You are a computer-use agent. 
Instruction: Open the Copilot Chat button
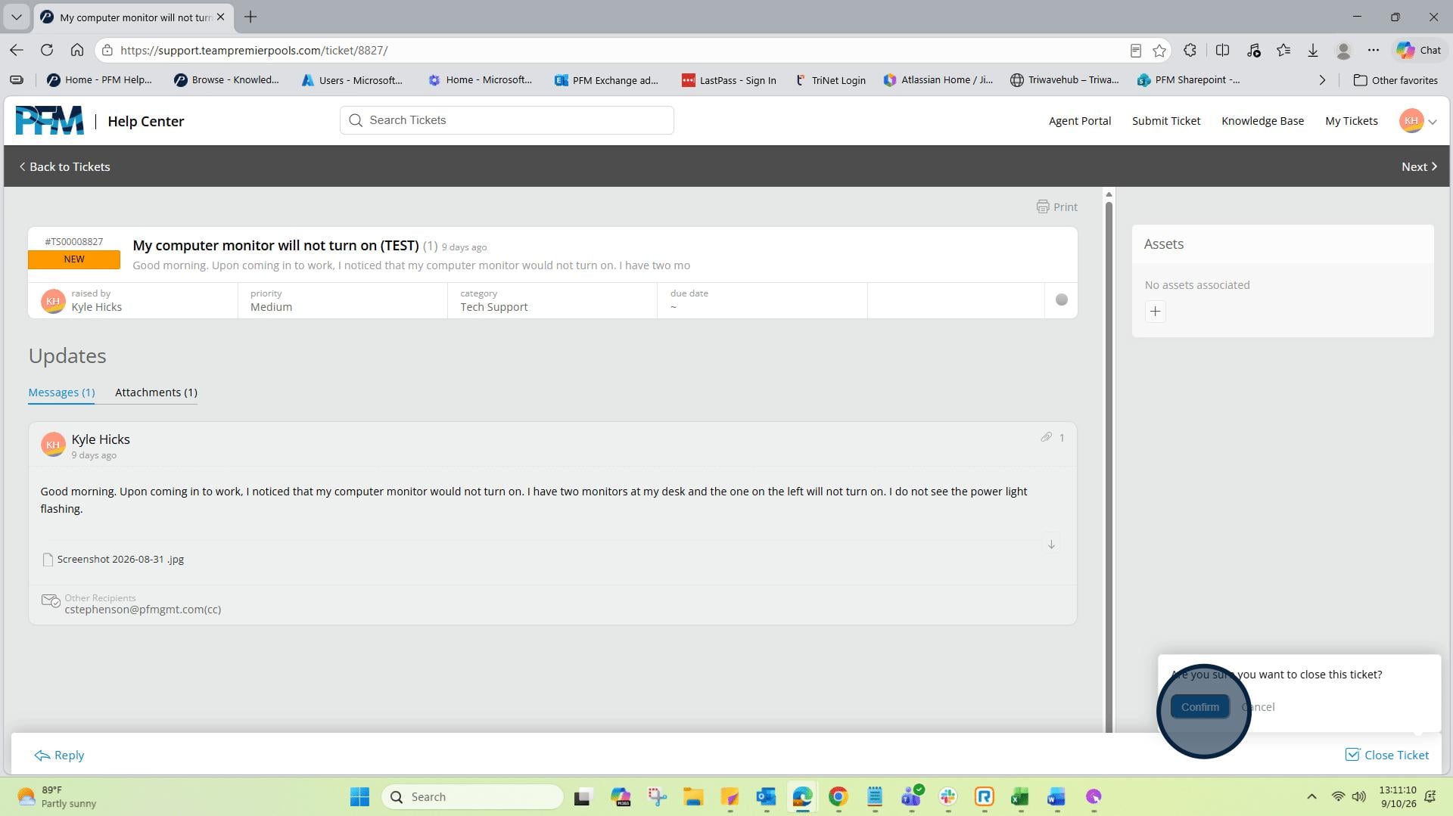(x=1419, y=50)
